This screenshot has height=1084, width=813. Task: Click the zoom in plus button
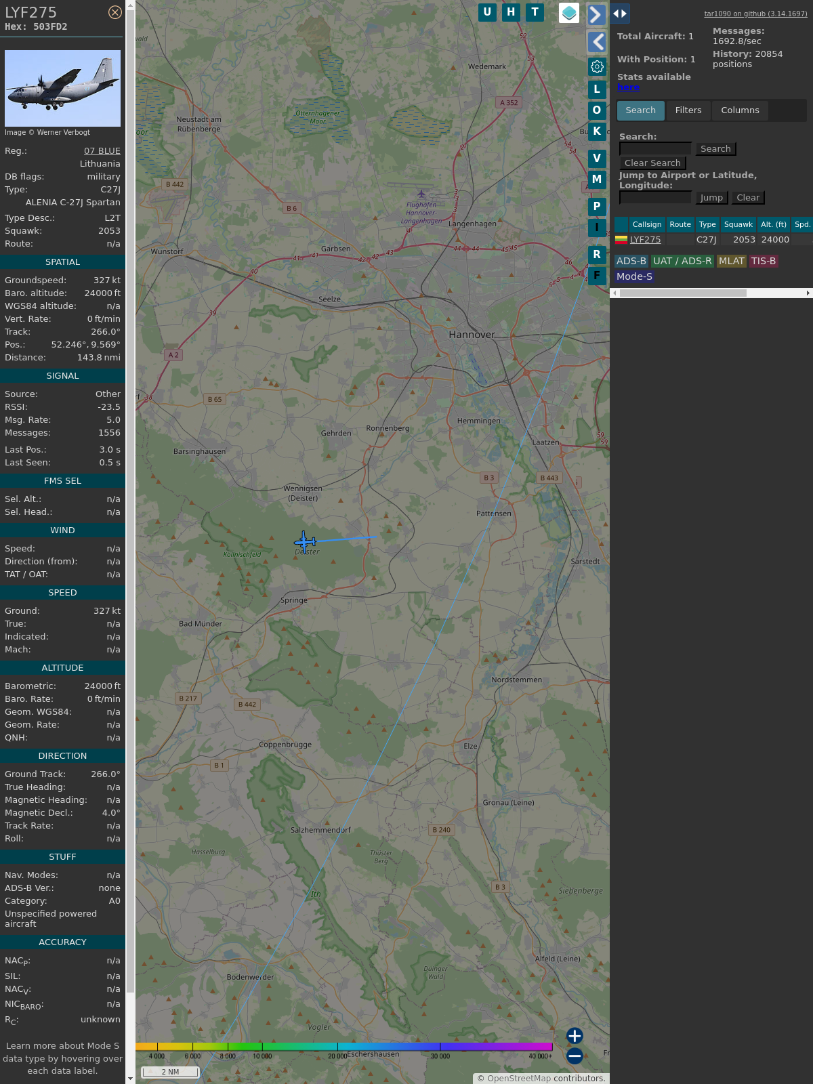575,1036
